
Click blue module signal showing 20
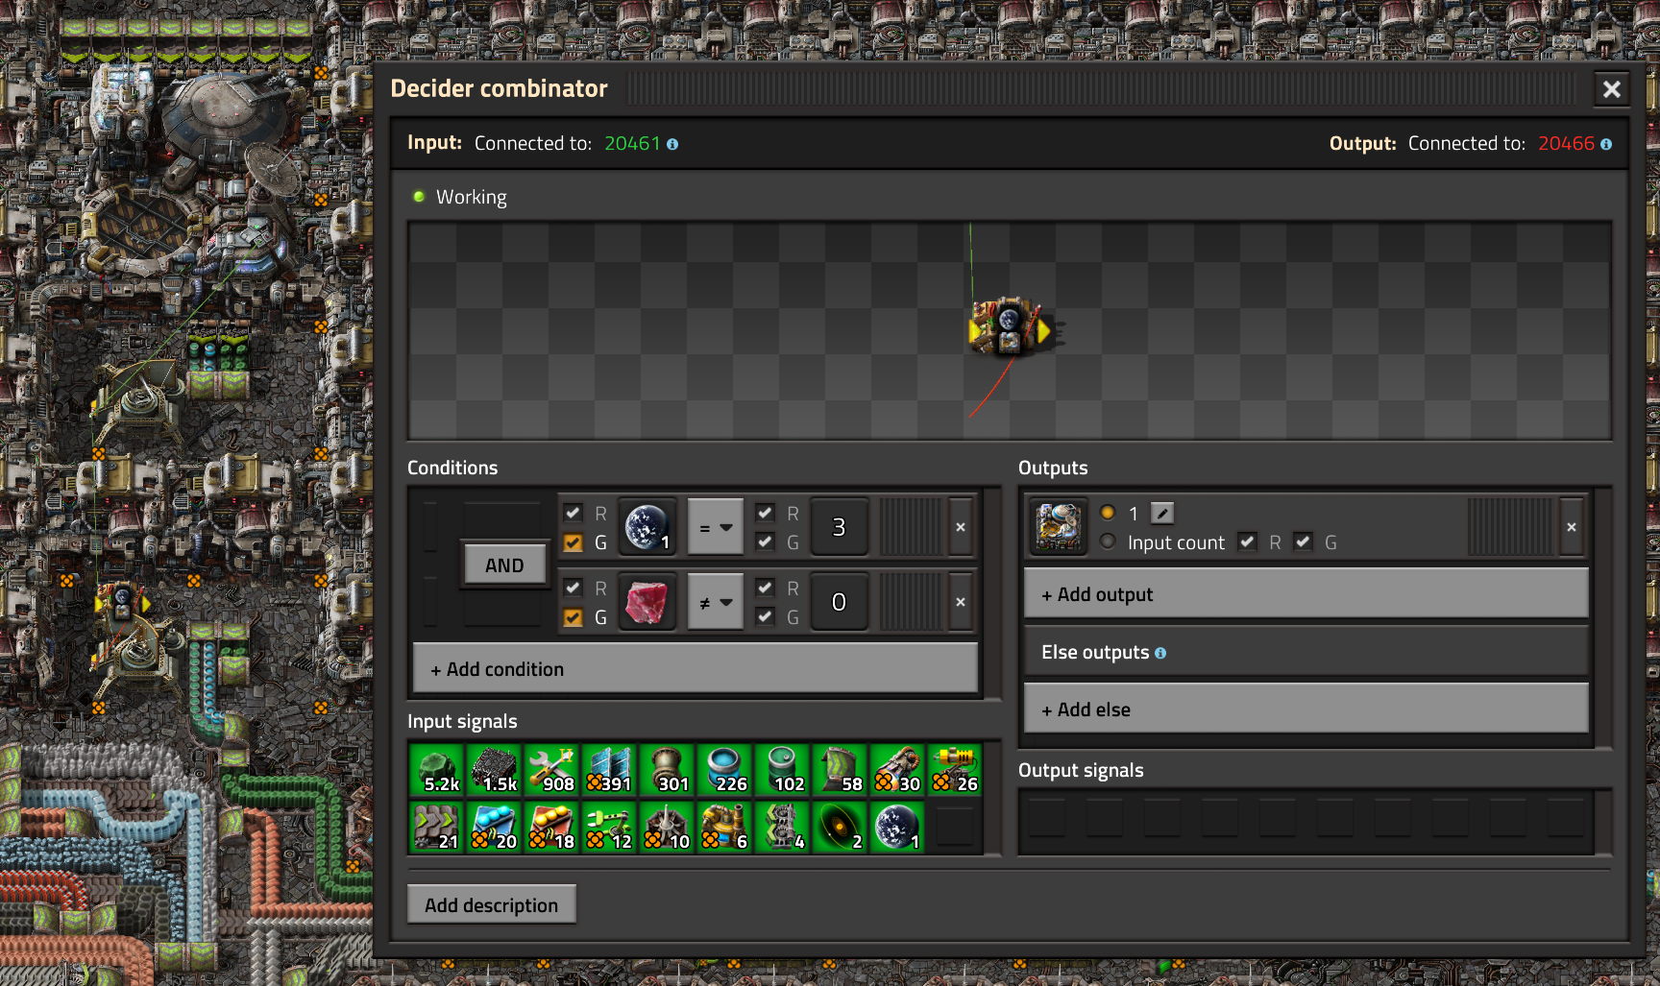coord(494,827)
